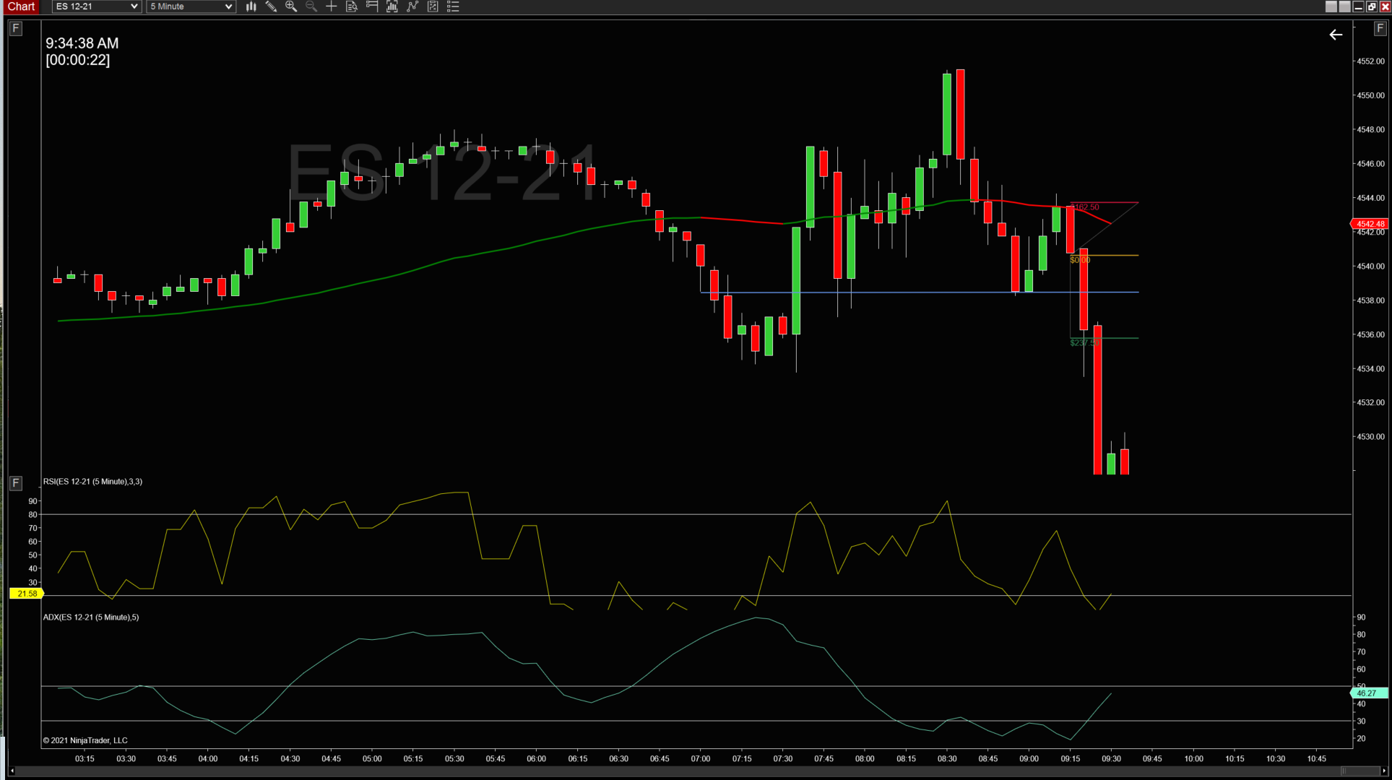
Task: Click the $237.50 profit target label
Action: (x=1084, y=343)
